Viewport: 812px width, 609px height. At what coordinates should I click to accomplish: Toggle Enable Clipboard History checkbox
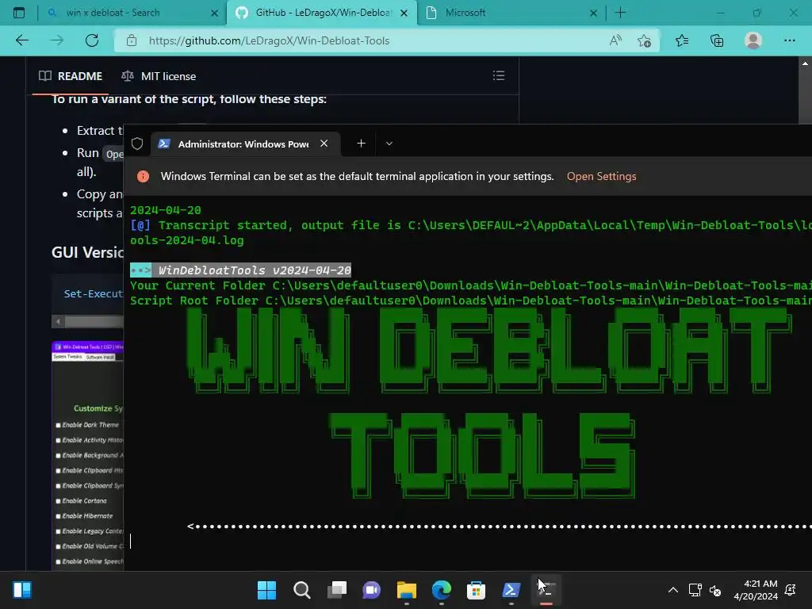click(58, 471)
